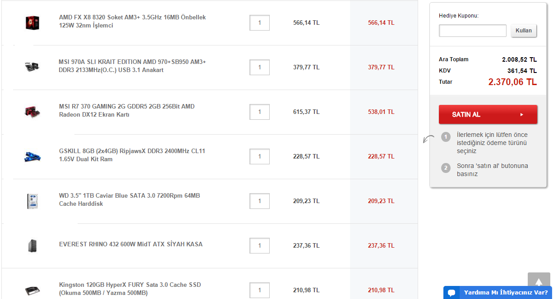This screenshot has width=553, height=299.
Task: Click the chat bubble help icon
Action: click(452, 293)
